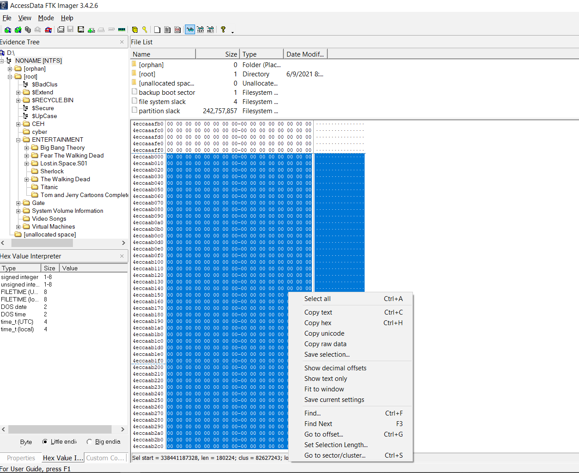579x473 pixels.
Task: Expand the CEH folder node
Action: [17, 124]
